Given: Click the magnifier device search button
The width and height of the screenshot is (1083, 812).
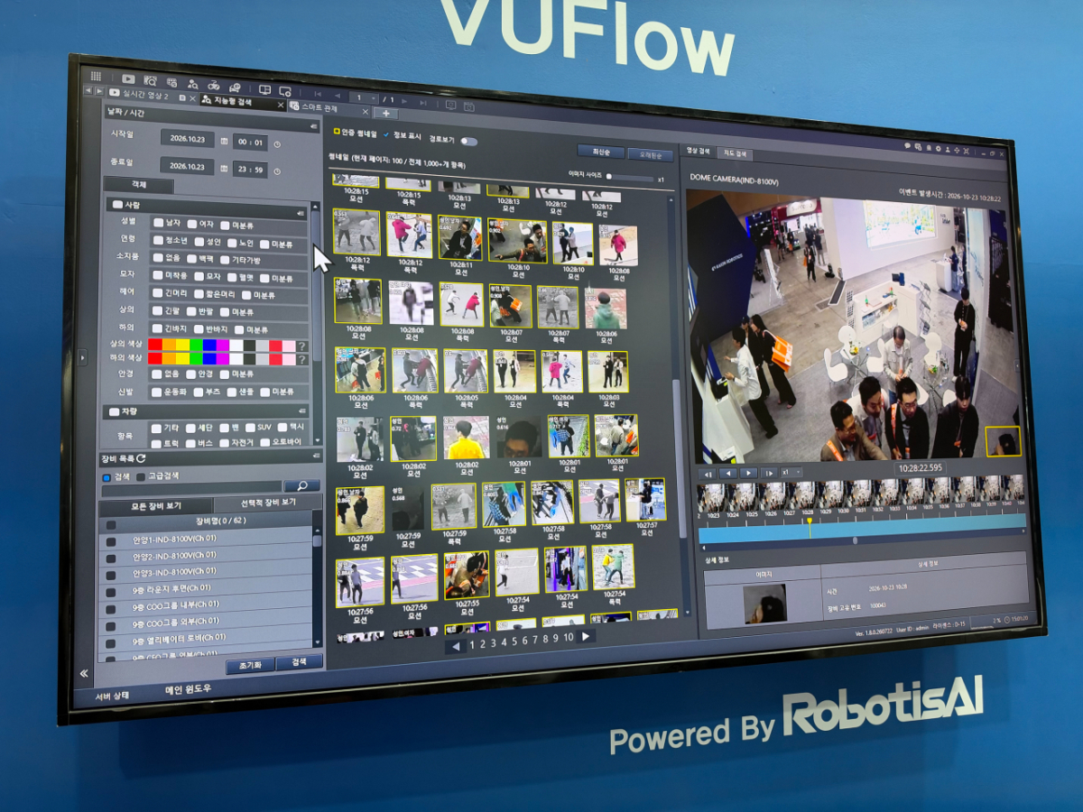Looking at the screenshot, I should tap(302, 485).
